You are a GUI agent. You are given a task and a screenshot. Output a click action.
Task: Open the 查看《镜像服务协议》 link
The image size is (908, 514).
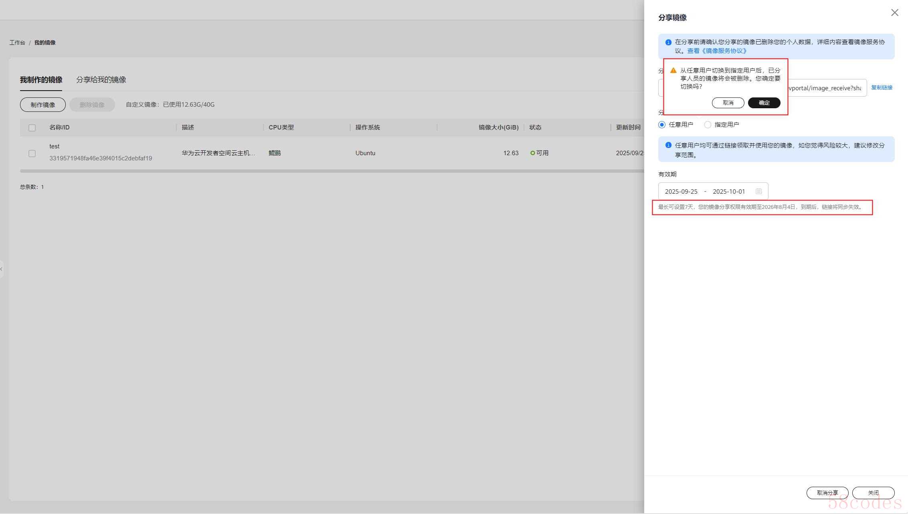pyautogui.click(x=717, y=51)
